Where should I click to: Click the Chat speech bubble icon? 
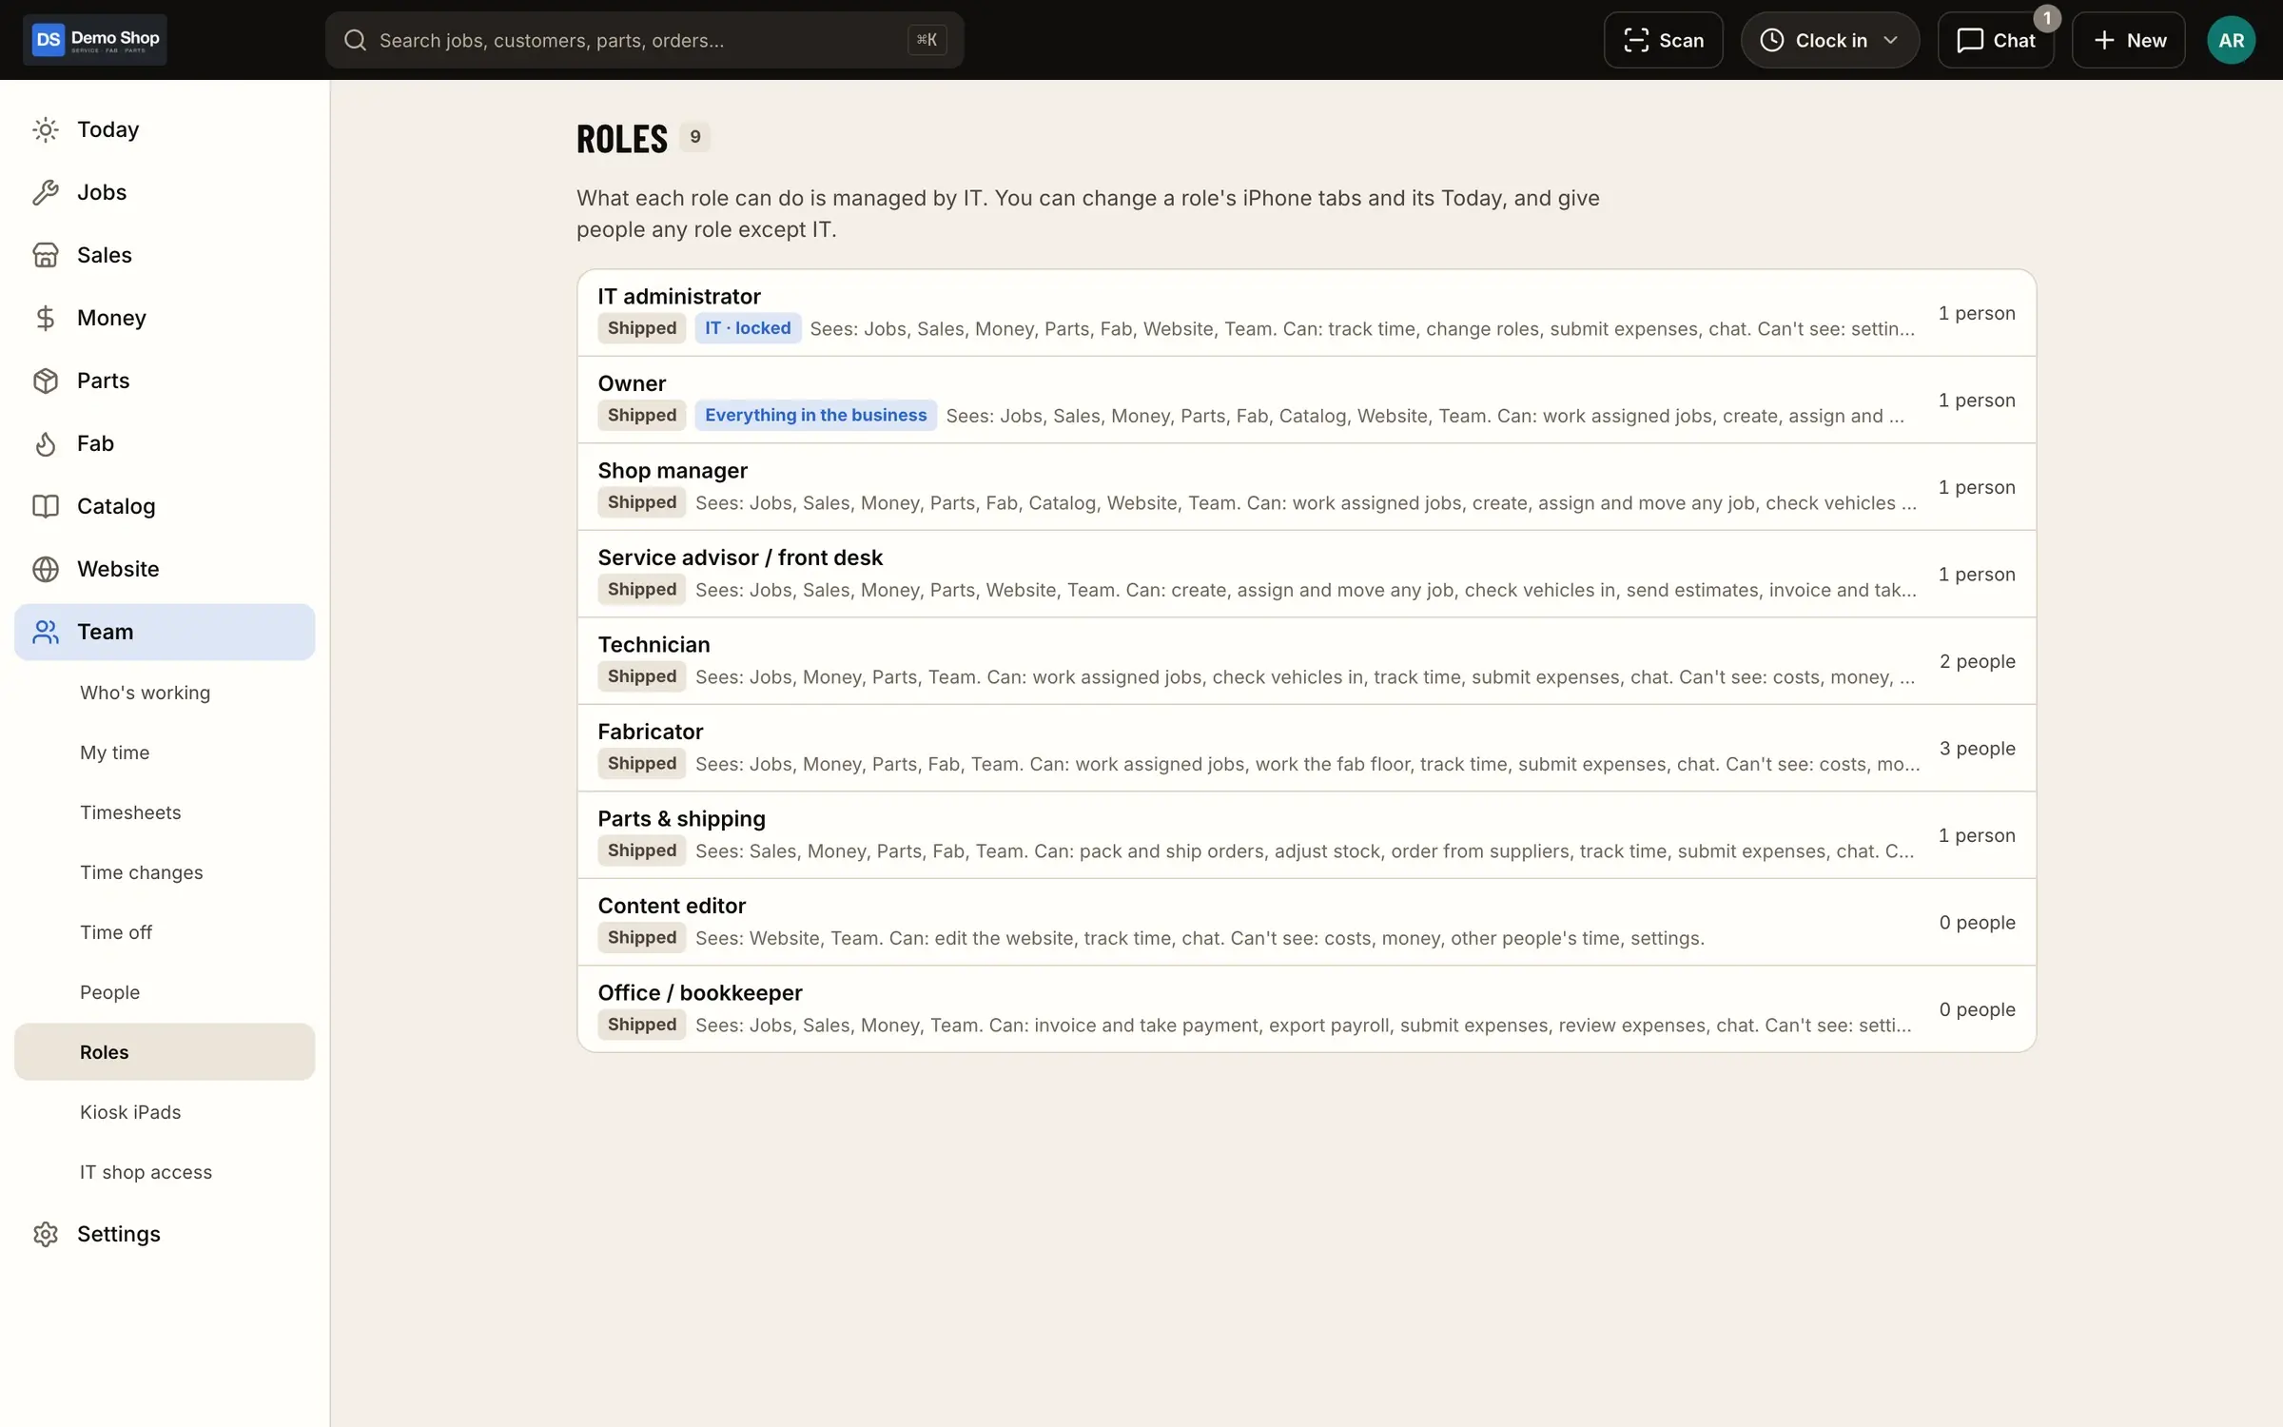[1969, 40]
